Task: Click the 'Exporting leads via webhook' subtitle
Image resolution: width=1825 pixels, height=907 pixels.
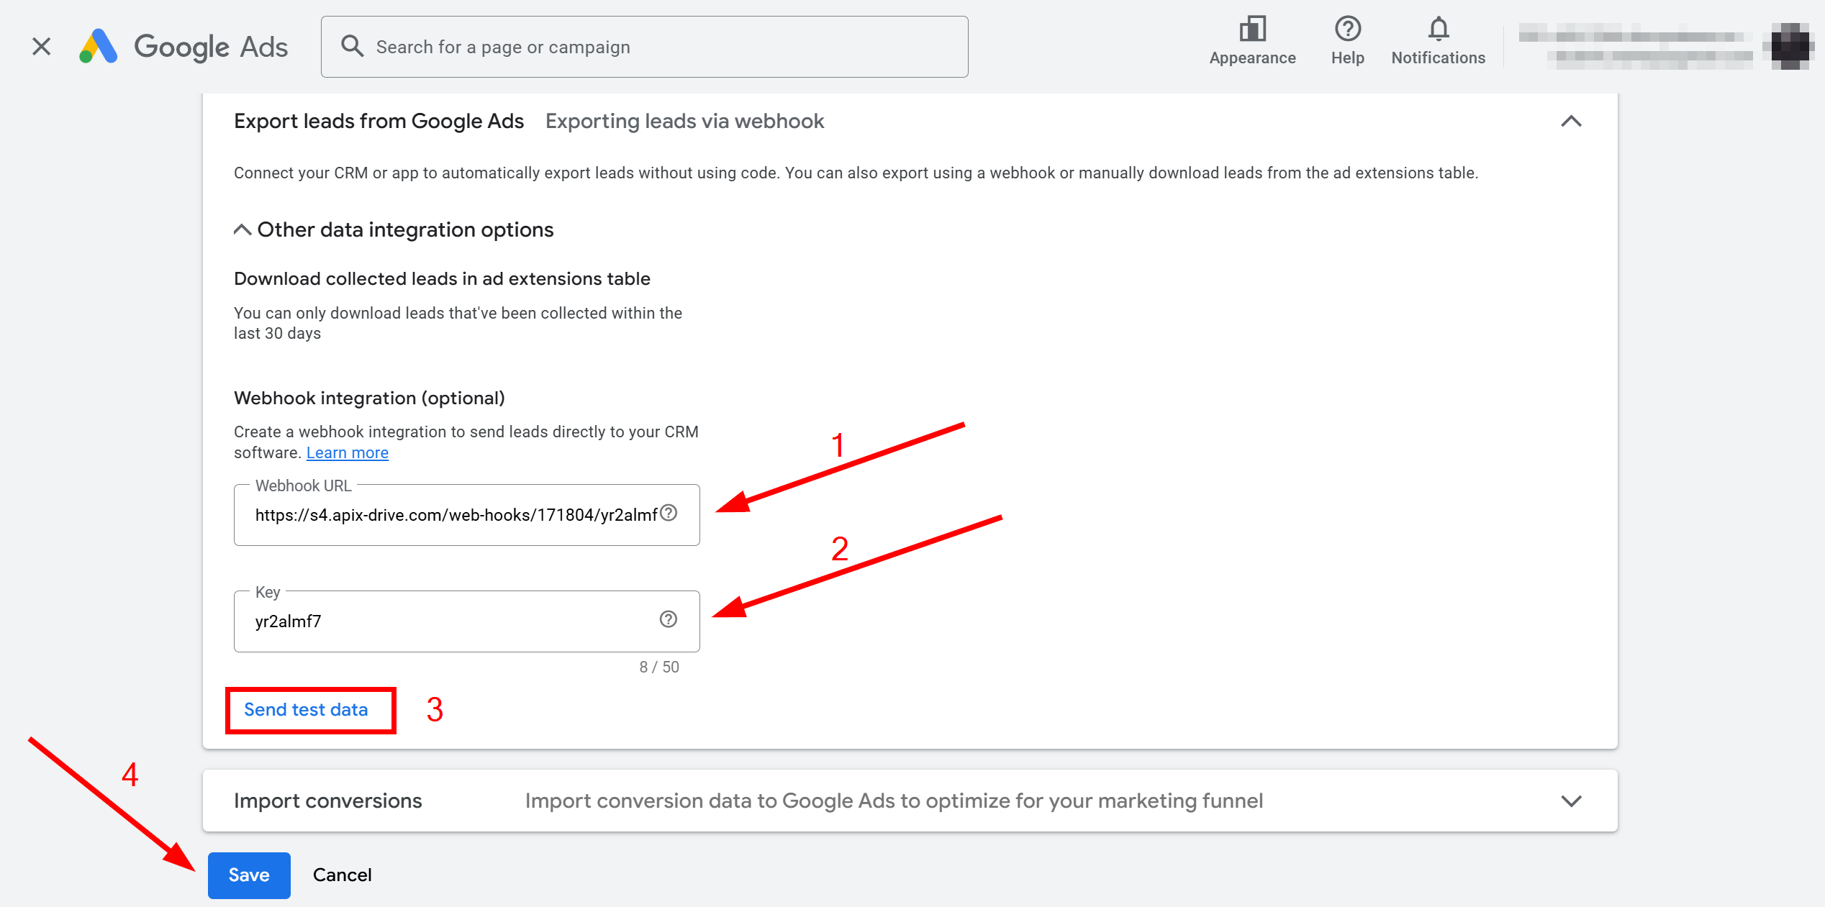Action: click(x=684, y=122)
